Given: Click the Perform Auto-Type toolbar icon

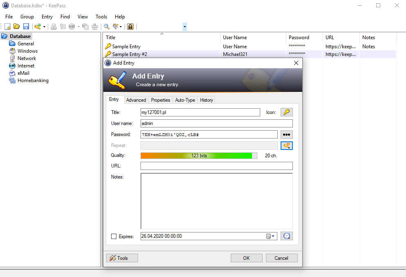Looking at the screenshot, I should point(95,27).
